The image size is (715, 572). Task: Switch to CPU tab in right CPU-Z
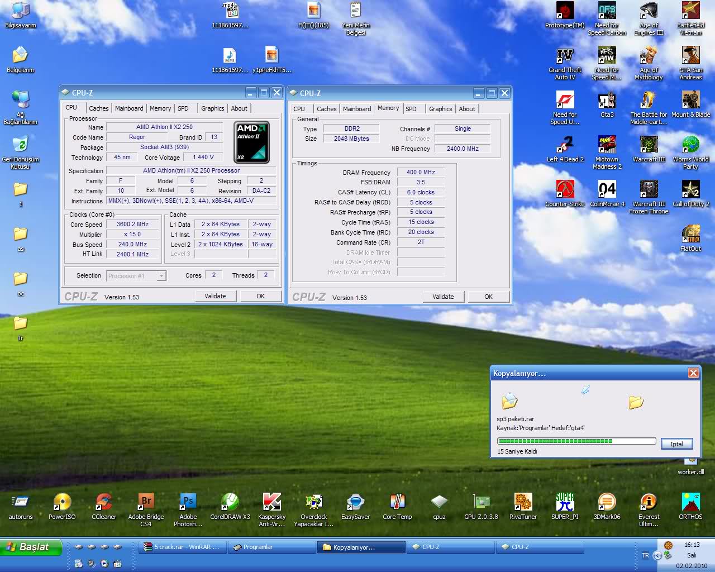(299, 109)
